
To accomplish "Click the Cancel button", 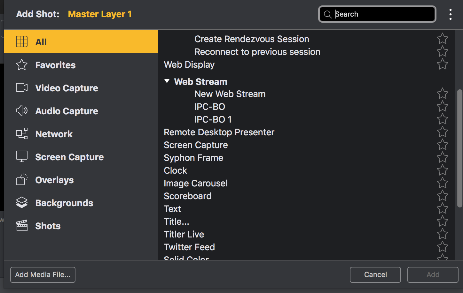I will tap(375, 275).
